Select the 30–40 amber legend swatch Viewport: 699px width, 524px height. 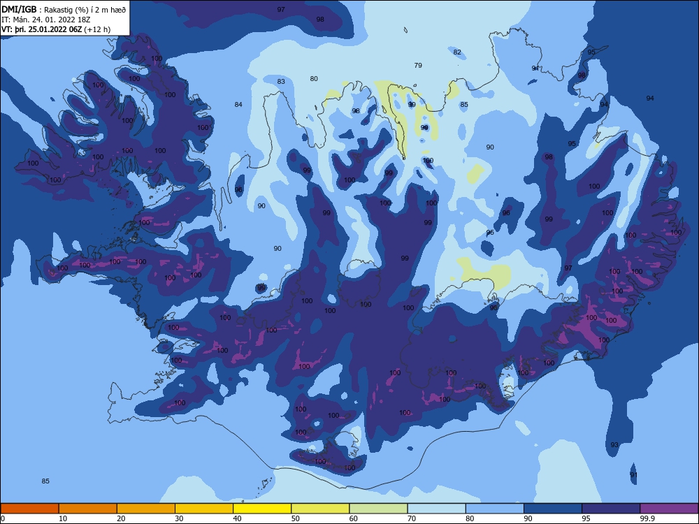point(204,509)
